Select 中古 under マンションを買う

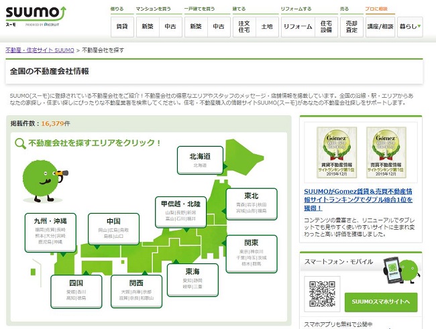click(170, 27)
